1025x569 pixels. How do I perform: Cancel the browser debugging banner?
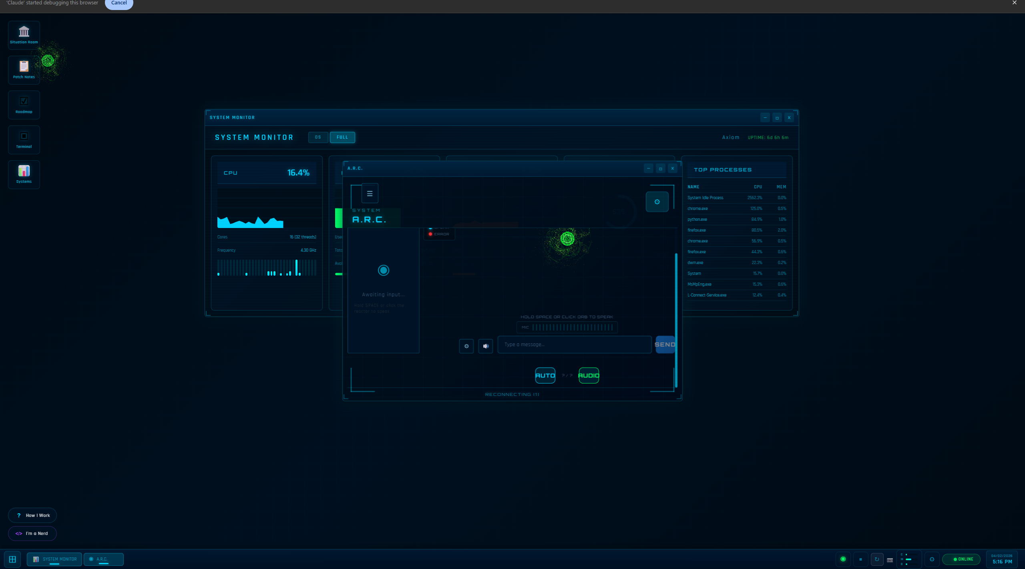click(119, 3)
